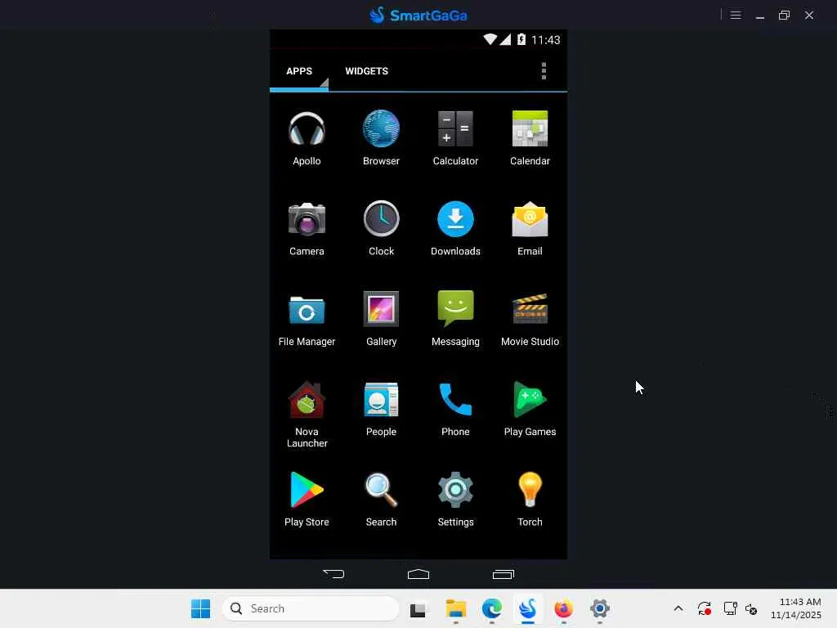The width and height of the screenshot is (837, 628).
Task: Open Task View in the taskbar
Action: (418, 608)
